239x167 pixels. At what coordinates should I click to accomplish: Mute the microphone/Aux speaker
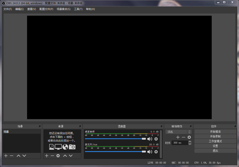tap(150, 152)
